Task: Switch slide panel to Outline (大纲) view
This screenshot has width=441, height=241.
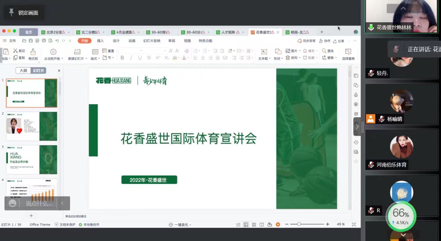Action: 24,70
